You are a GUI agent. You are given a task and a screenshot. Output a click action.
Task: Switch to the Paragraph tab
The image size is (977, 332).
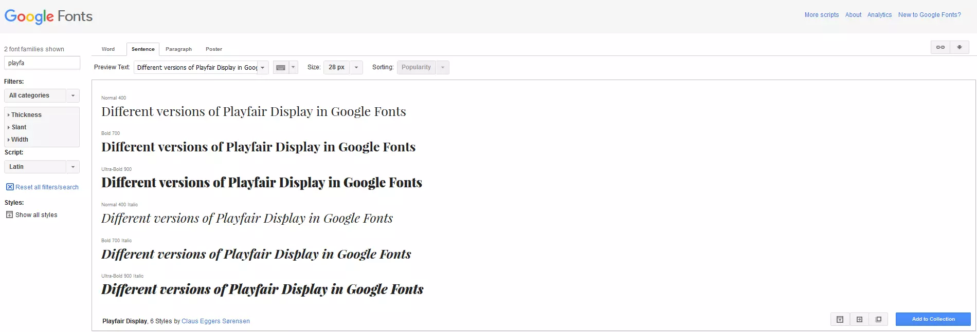[178, 49]
